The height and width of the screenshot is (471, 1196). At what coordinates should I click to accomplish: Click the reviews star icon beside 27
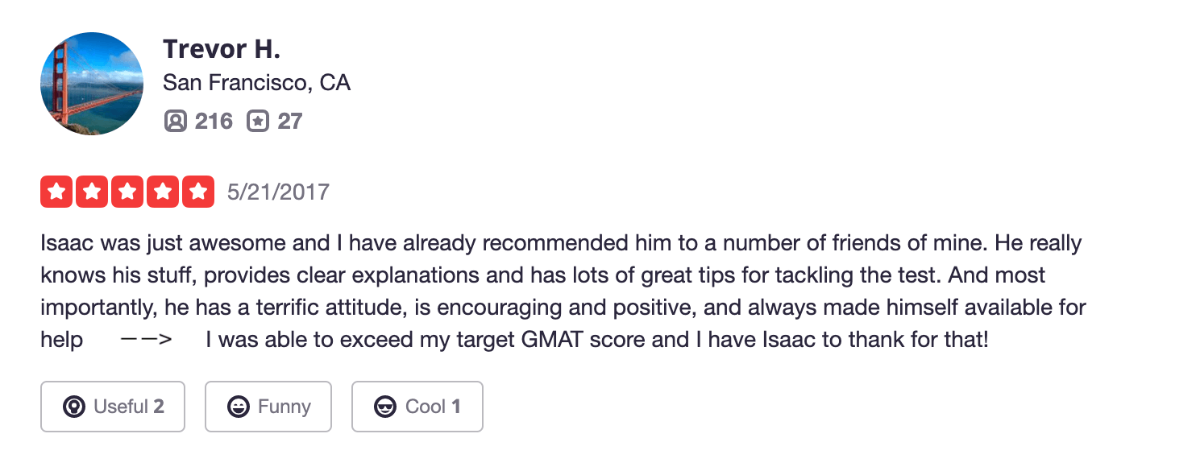click(257, 122)
